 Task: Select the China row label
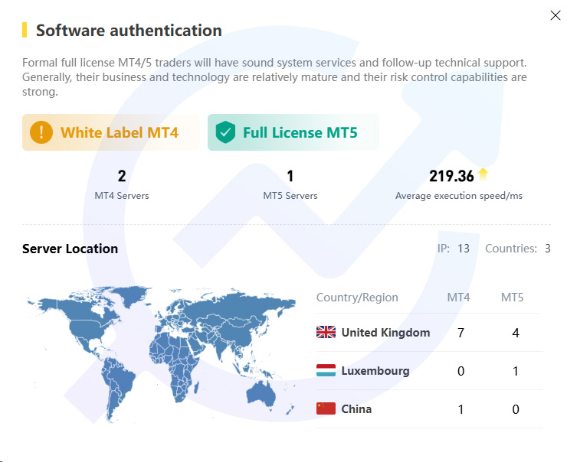356,409
